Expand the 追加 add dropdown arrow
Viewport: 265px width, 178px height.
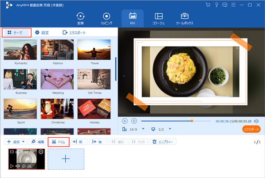tap(23, 142)
